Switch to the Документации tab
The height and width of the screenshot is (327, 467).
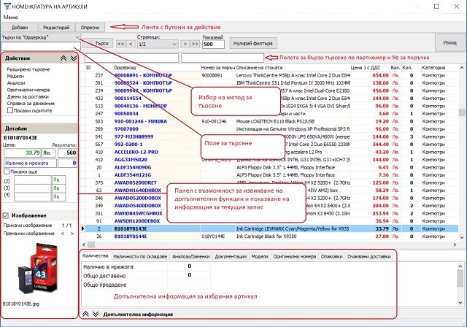(x=231, y=256)
